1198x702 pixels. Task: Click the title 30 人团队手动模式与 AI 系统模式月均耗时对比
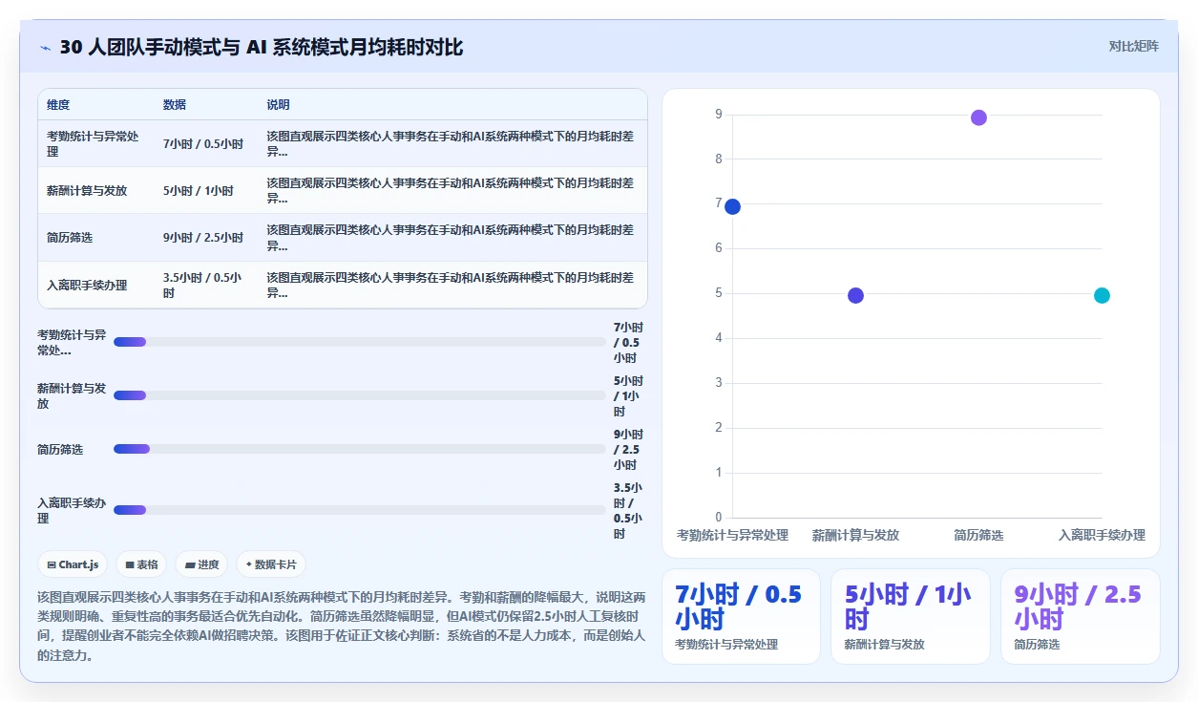pyautogui.click(x=262, y=47)
